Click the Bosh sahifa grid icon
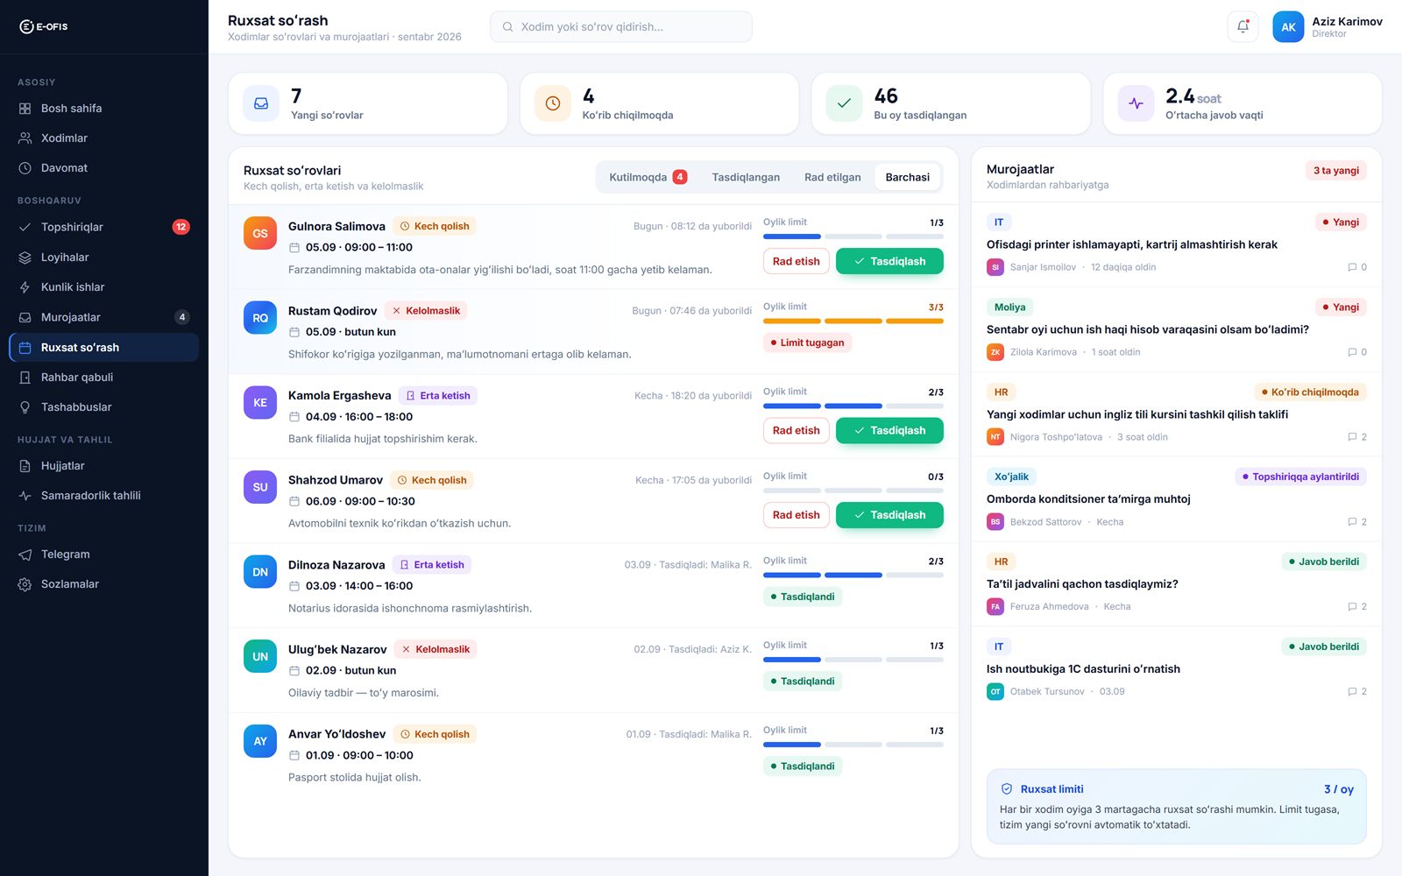This screenshot has height=876, width=1402. (25, 109)
